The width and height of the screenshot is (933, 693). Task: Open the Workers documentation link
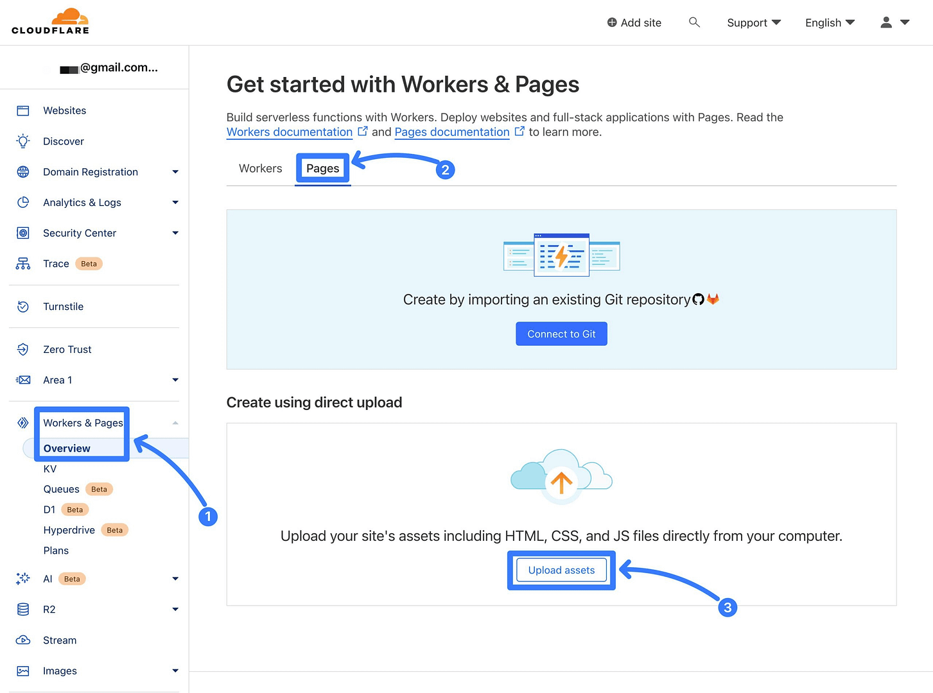(x=290, y=132)
